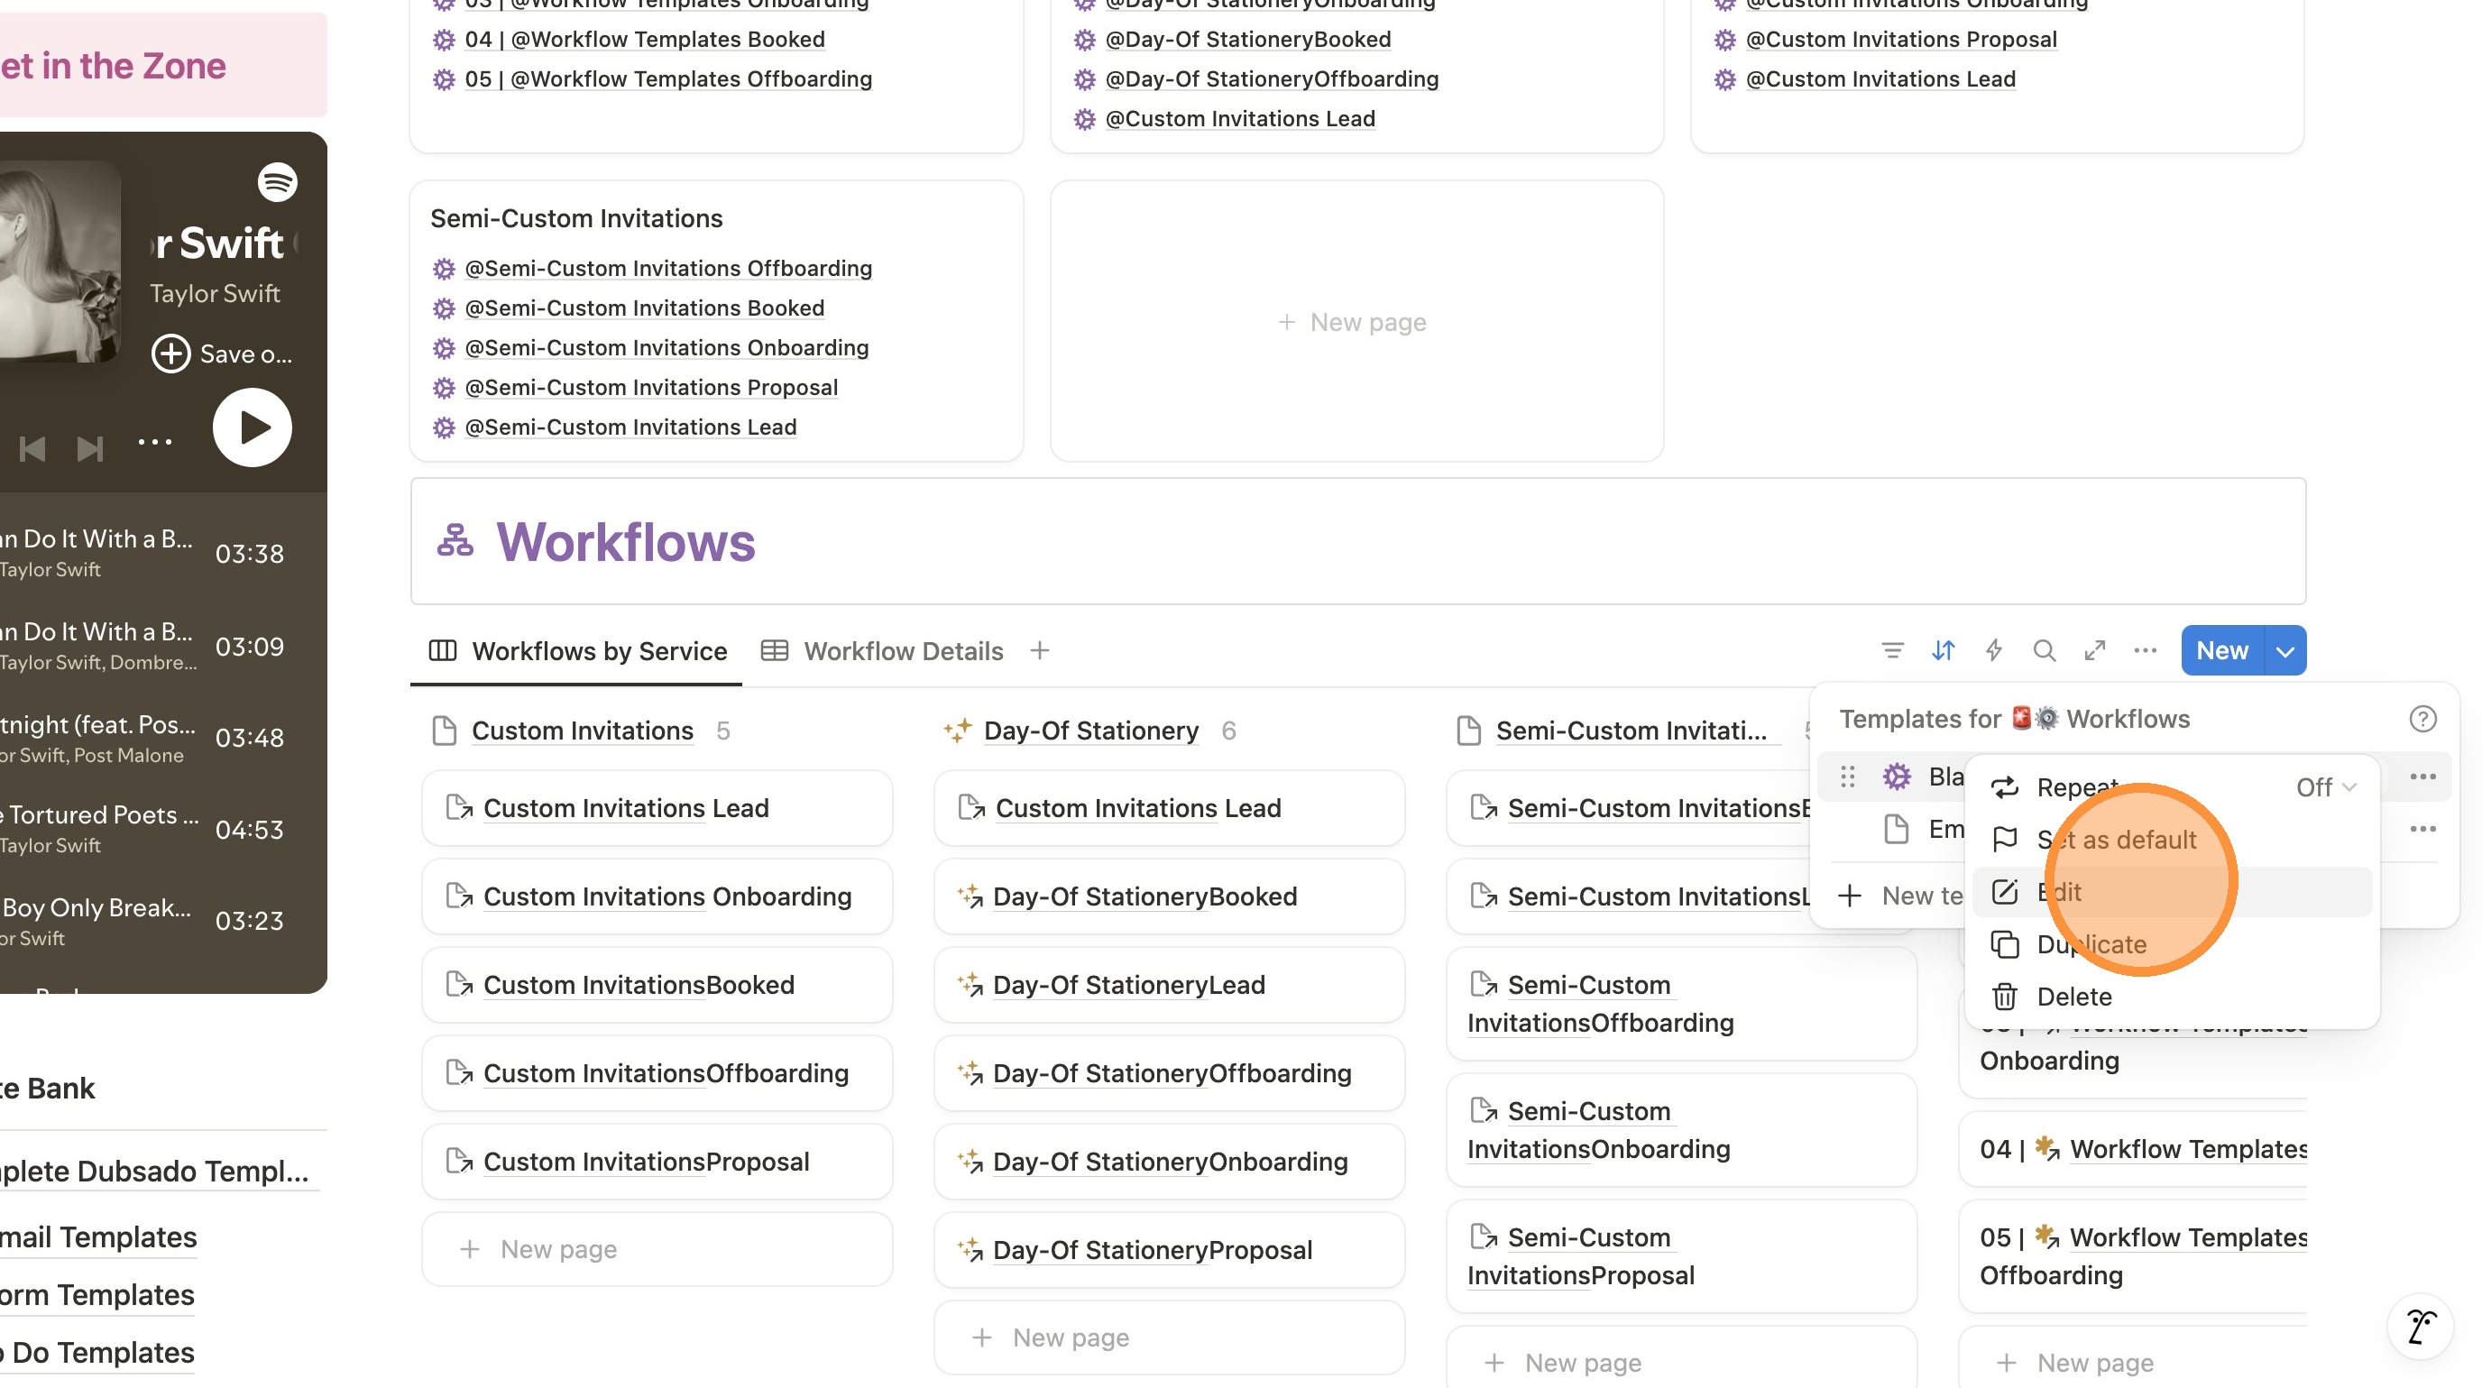Choose Duplicate from template context menu
Screen dimensions: 2482x1388
click(x=2172, y=945)
